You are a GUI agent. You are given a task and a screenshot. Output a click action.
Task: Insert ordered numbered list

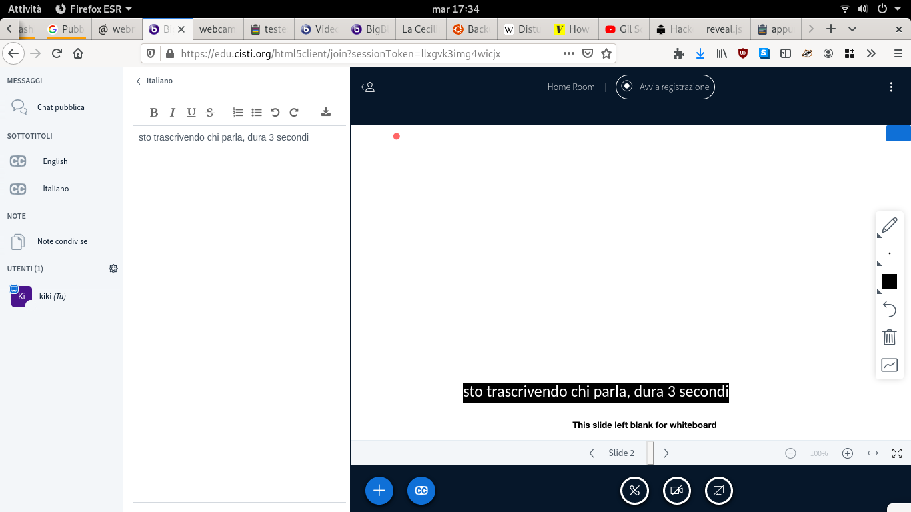pos(238,113)
